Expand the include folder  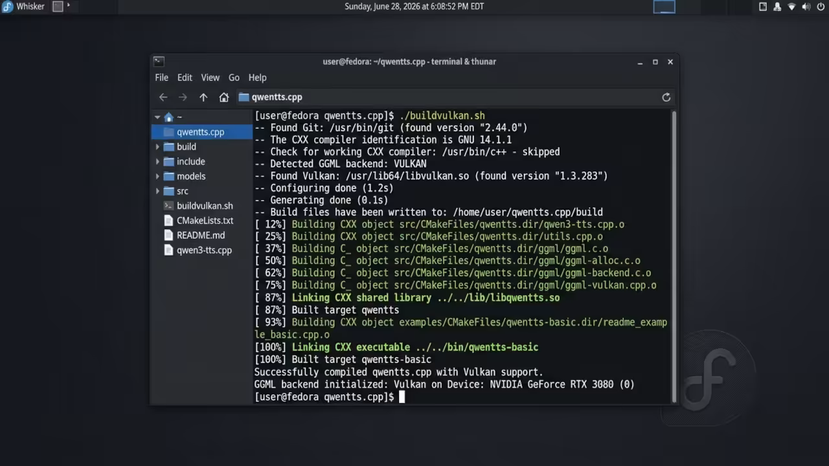[x=157, y=162]
